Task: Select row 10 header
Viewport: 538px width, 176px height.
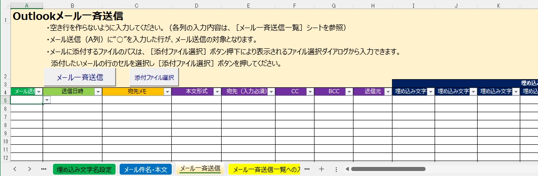Action: (5, 141)
